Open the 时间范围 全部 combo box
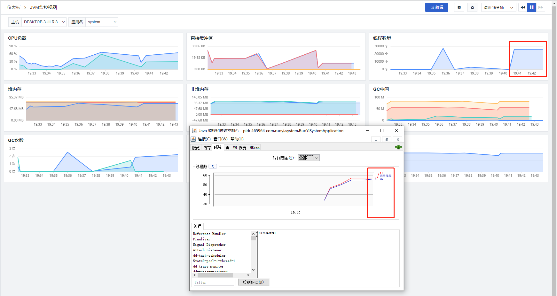The height and width of the screenshot is (296, 557). [309, 158]
